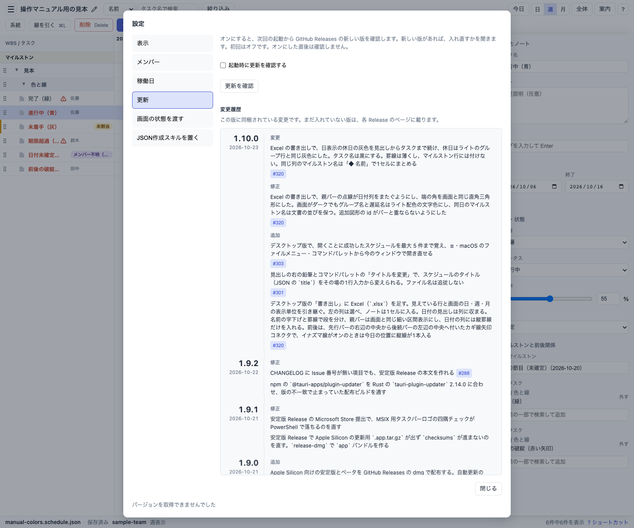Screen dimensions: 634x528
Task: Open the hamburger menu icon
Action: [11, 9]
